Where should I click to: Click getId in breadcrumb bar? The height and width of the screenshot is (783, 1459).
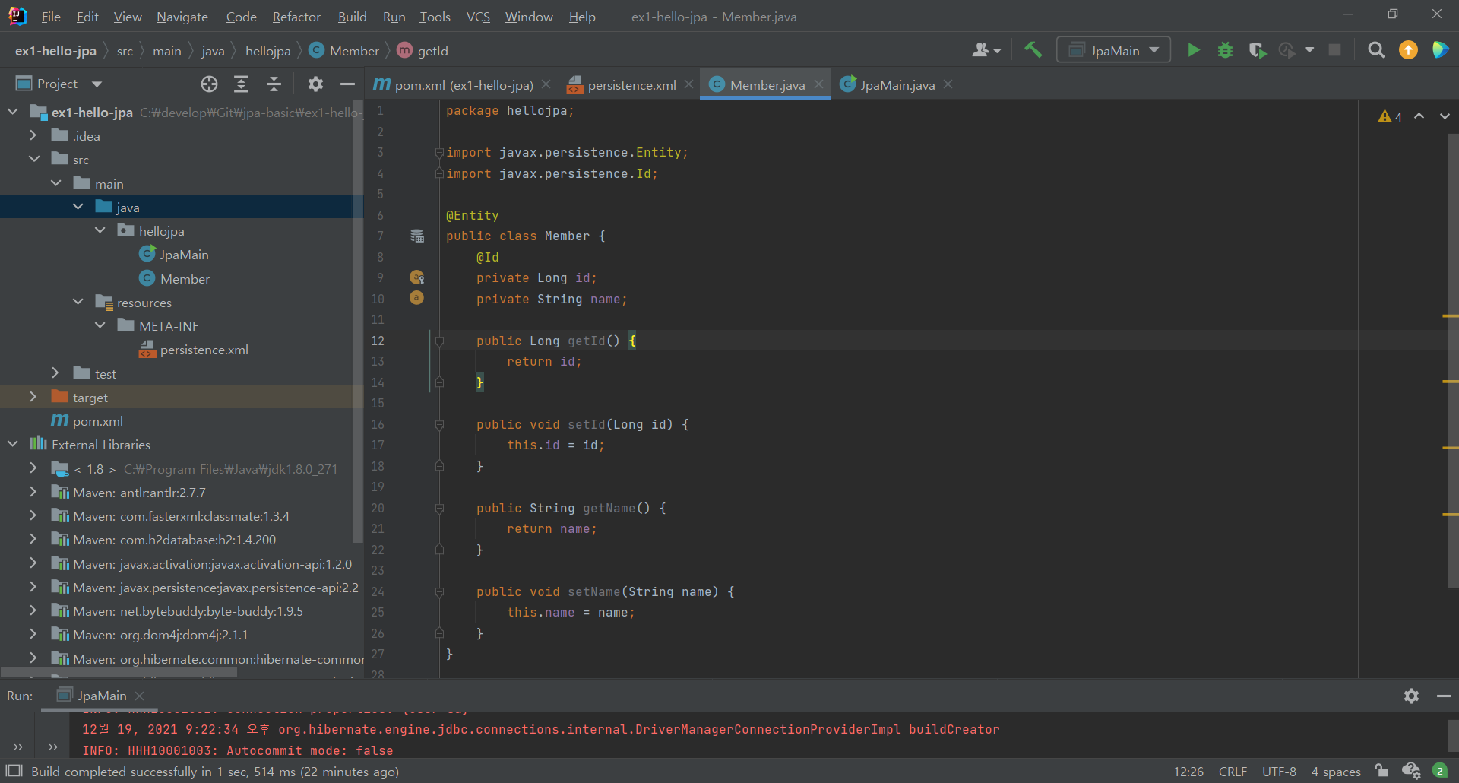[423, 51]
